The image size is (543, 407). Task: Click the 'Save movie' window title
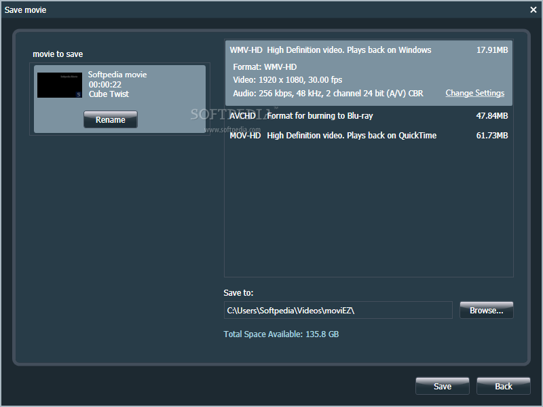point(25,10)
